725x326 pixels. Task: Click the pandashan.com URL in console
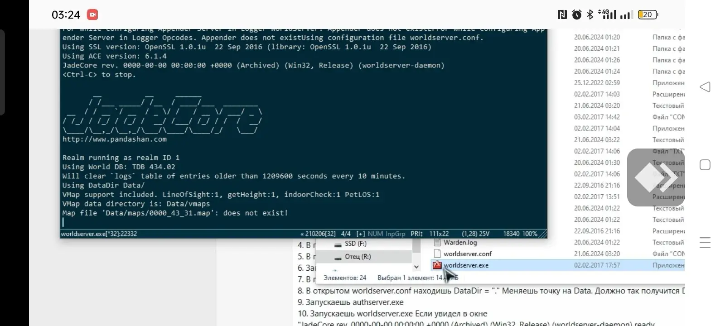(115, 139)
